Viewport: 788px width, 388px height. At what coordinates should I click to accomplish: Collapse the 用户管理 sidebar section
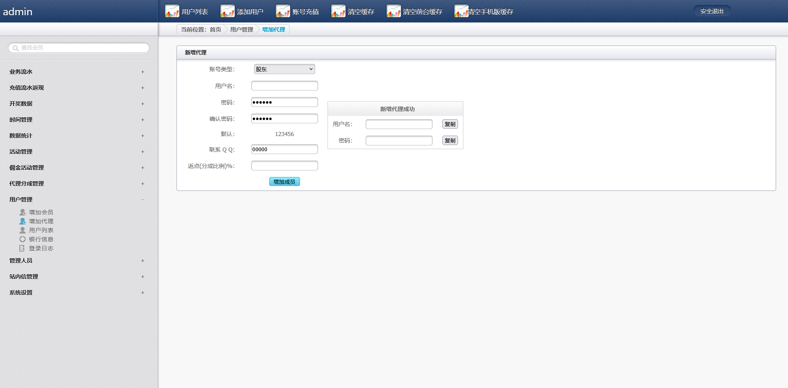(x=142, y=200)
